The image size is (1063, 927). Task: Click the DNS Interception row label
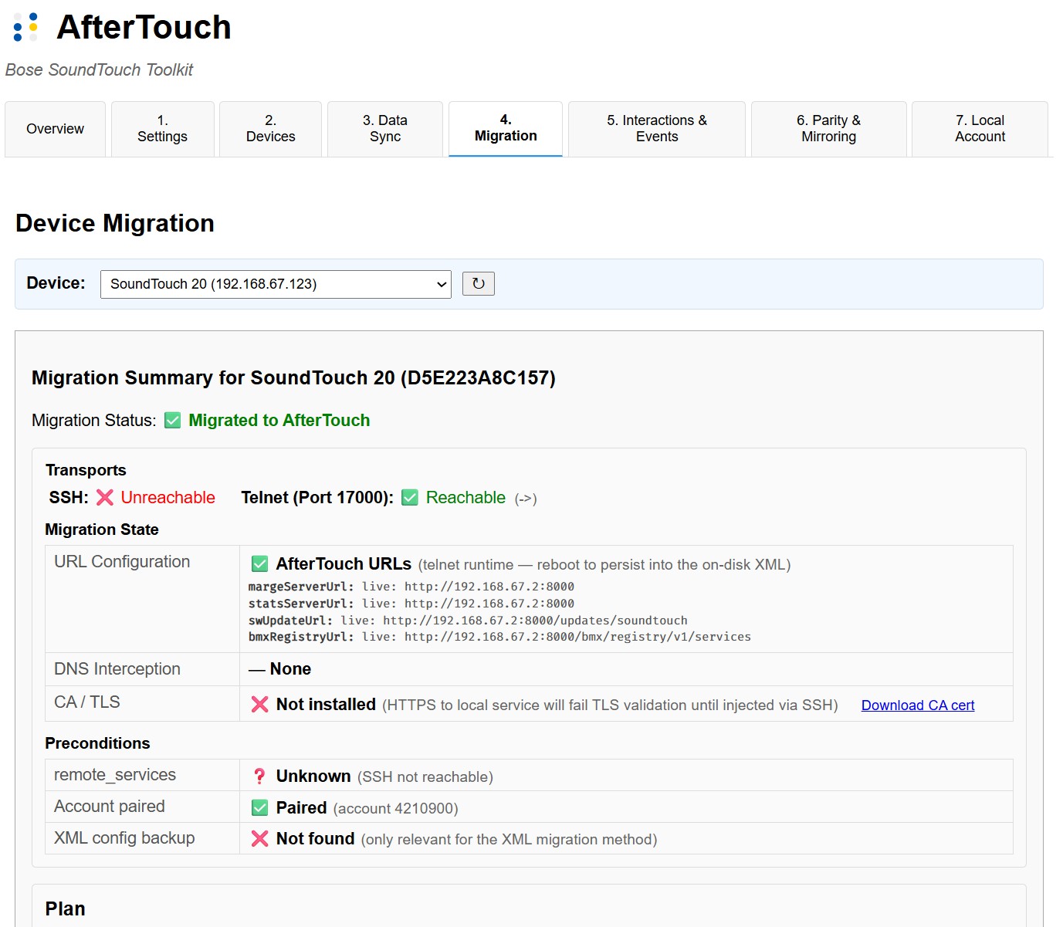(x=117, y=669)
